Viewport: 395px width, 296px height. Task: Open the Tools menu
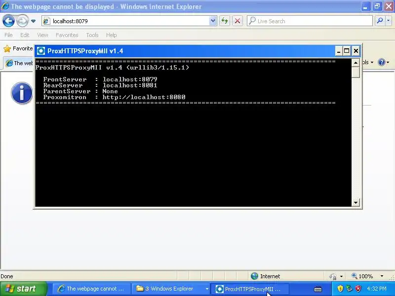[92, 35]
